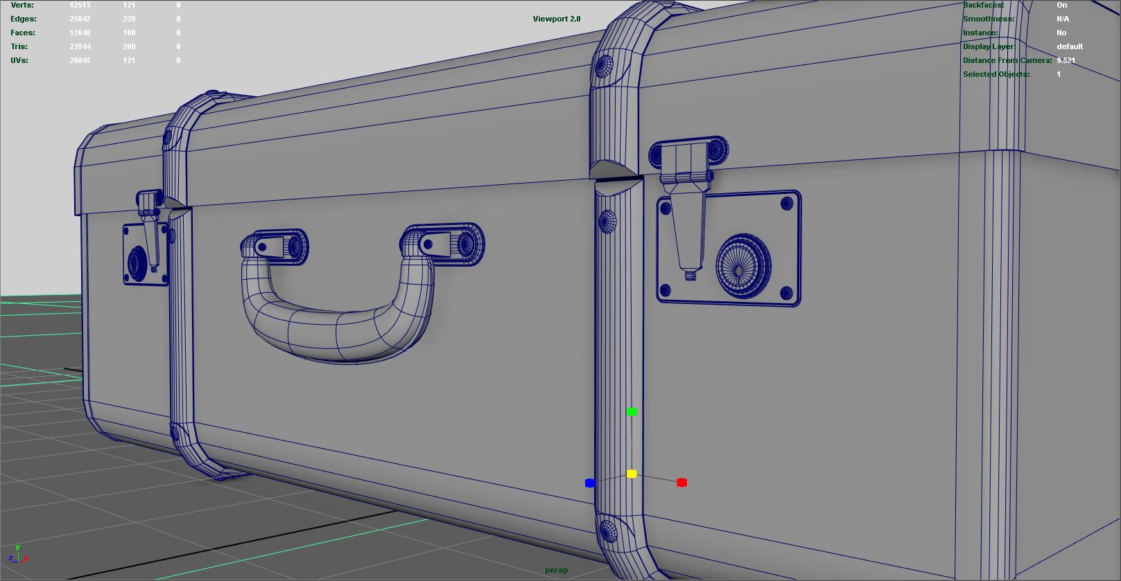Click the "Distance From Camera:" label
This screenshot has width=1121, height=581.
pyautogui.click(x=1007, y=60)
